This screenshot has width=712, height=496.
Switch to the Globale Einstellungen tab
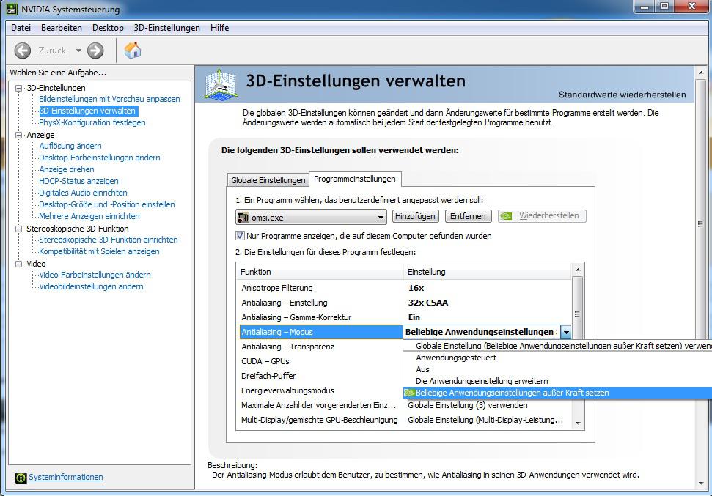tap(268, 180)
